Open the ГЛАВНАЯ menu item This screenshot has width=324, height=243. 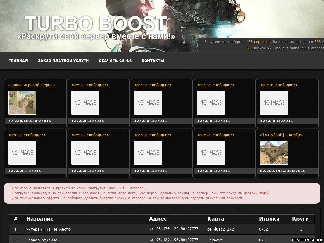pos(18,61)
